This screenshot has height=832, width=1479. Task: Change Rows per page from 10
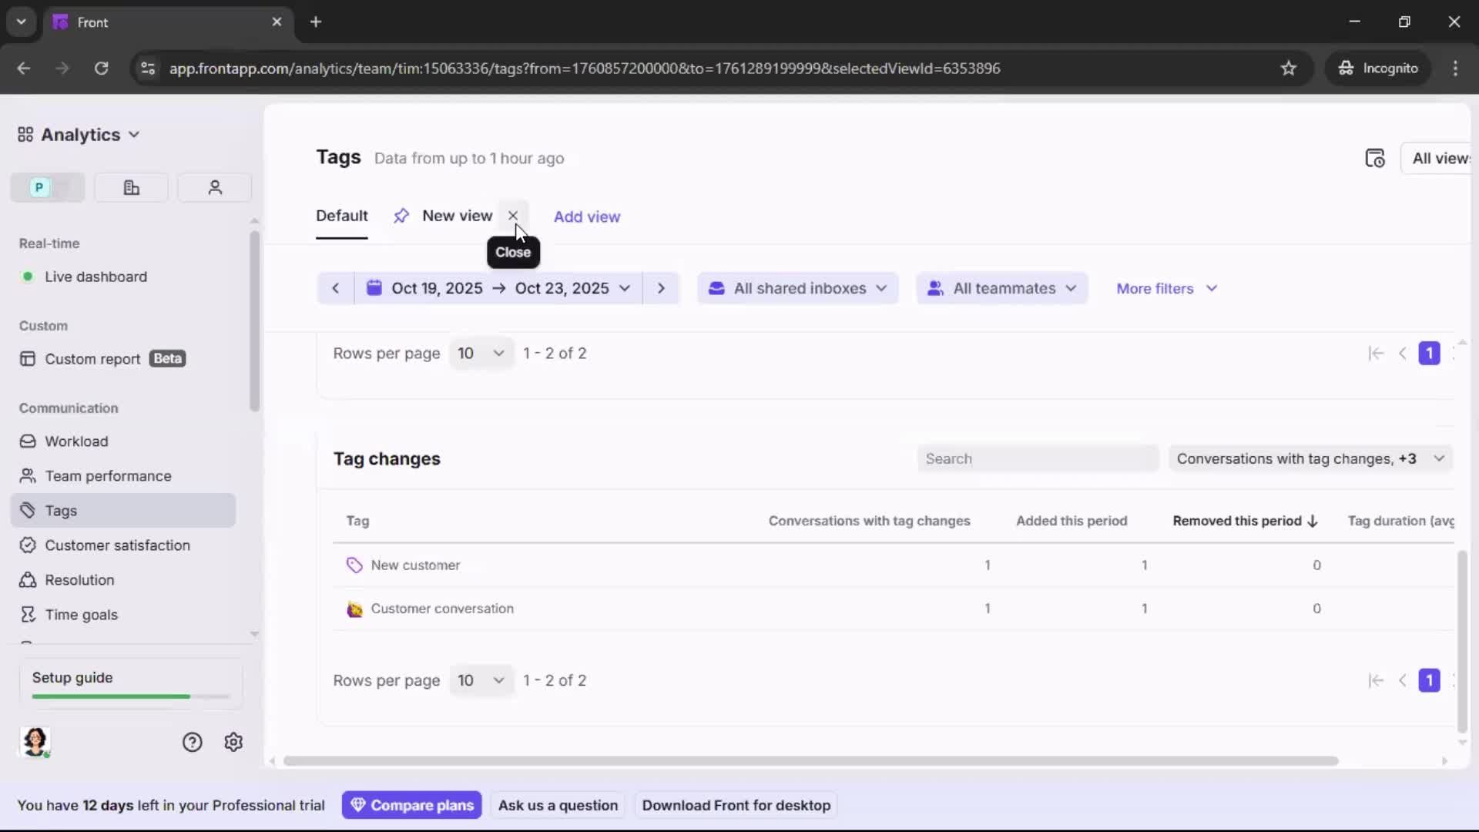(x=481, y=353)
